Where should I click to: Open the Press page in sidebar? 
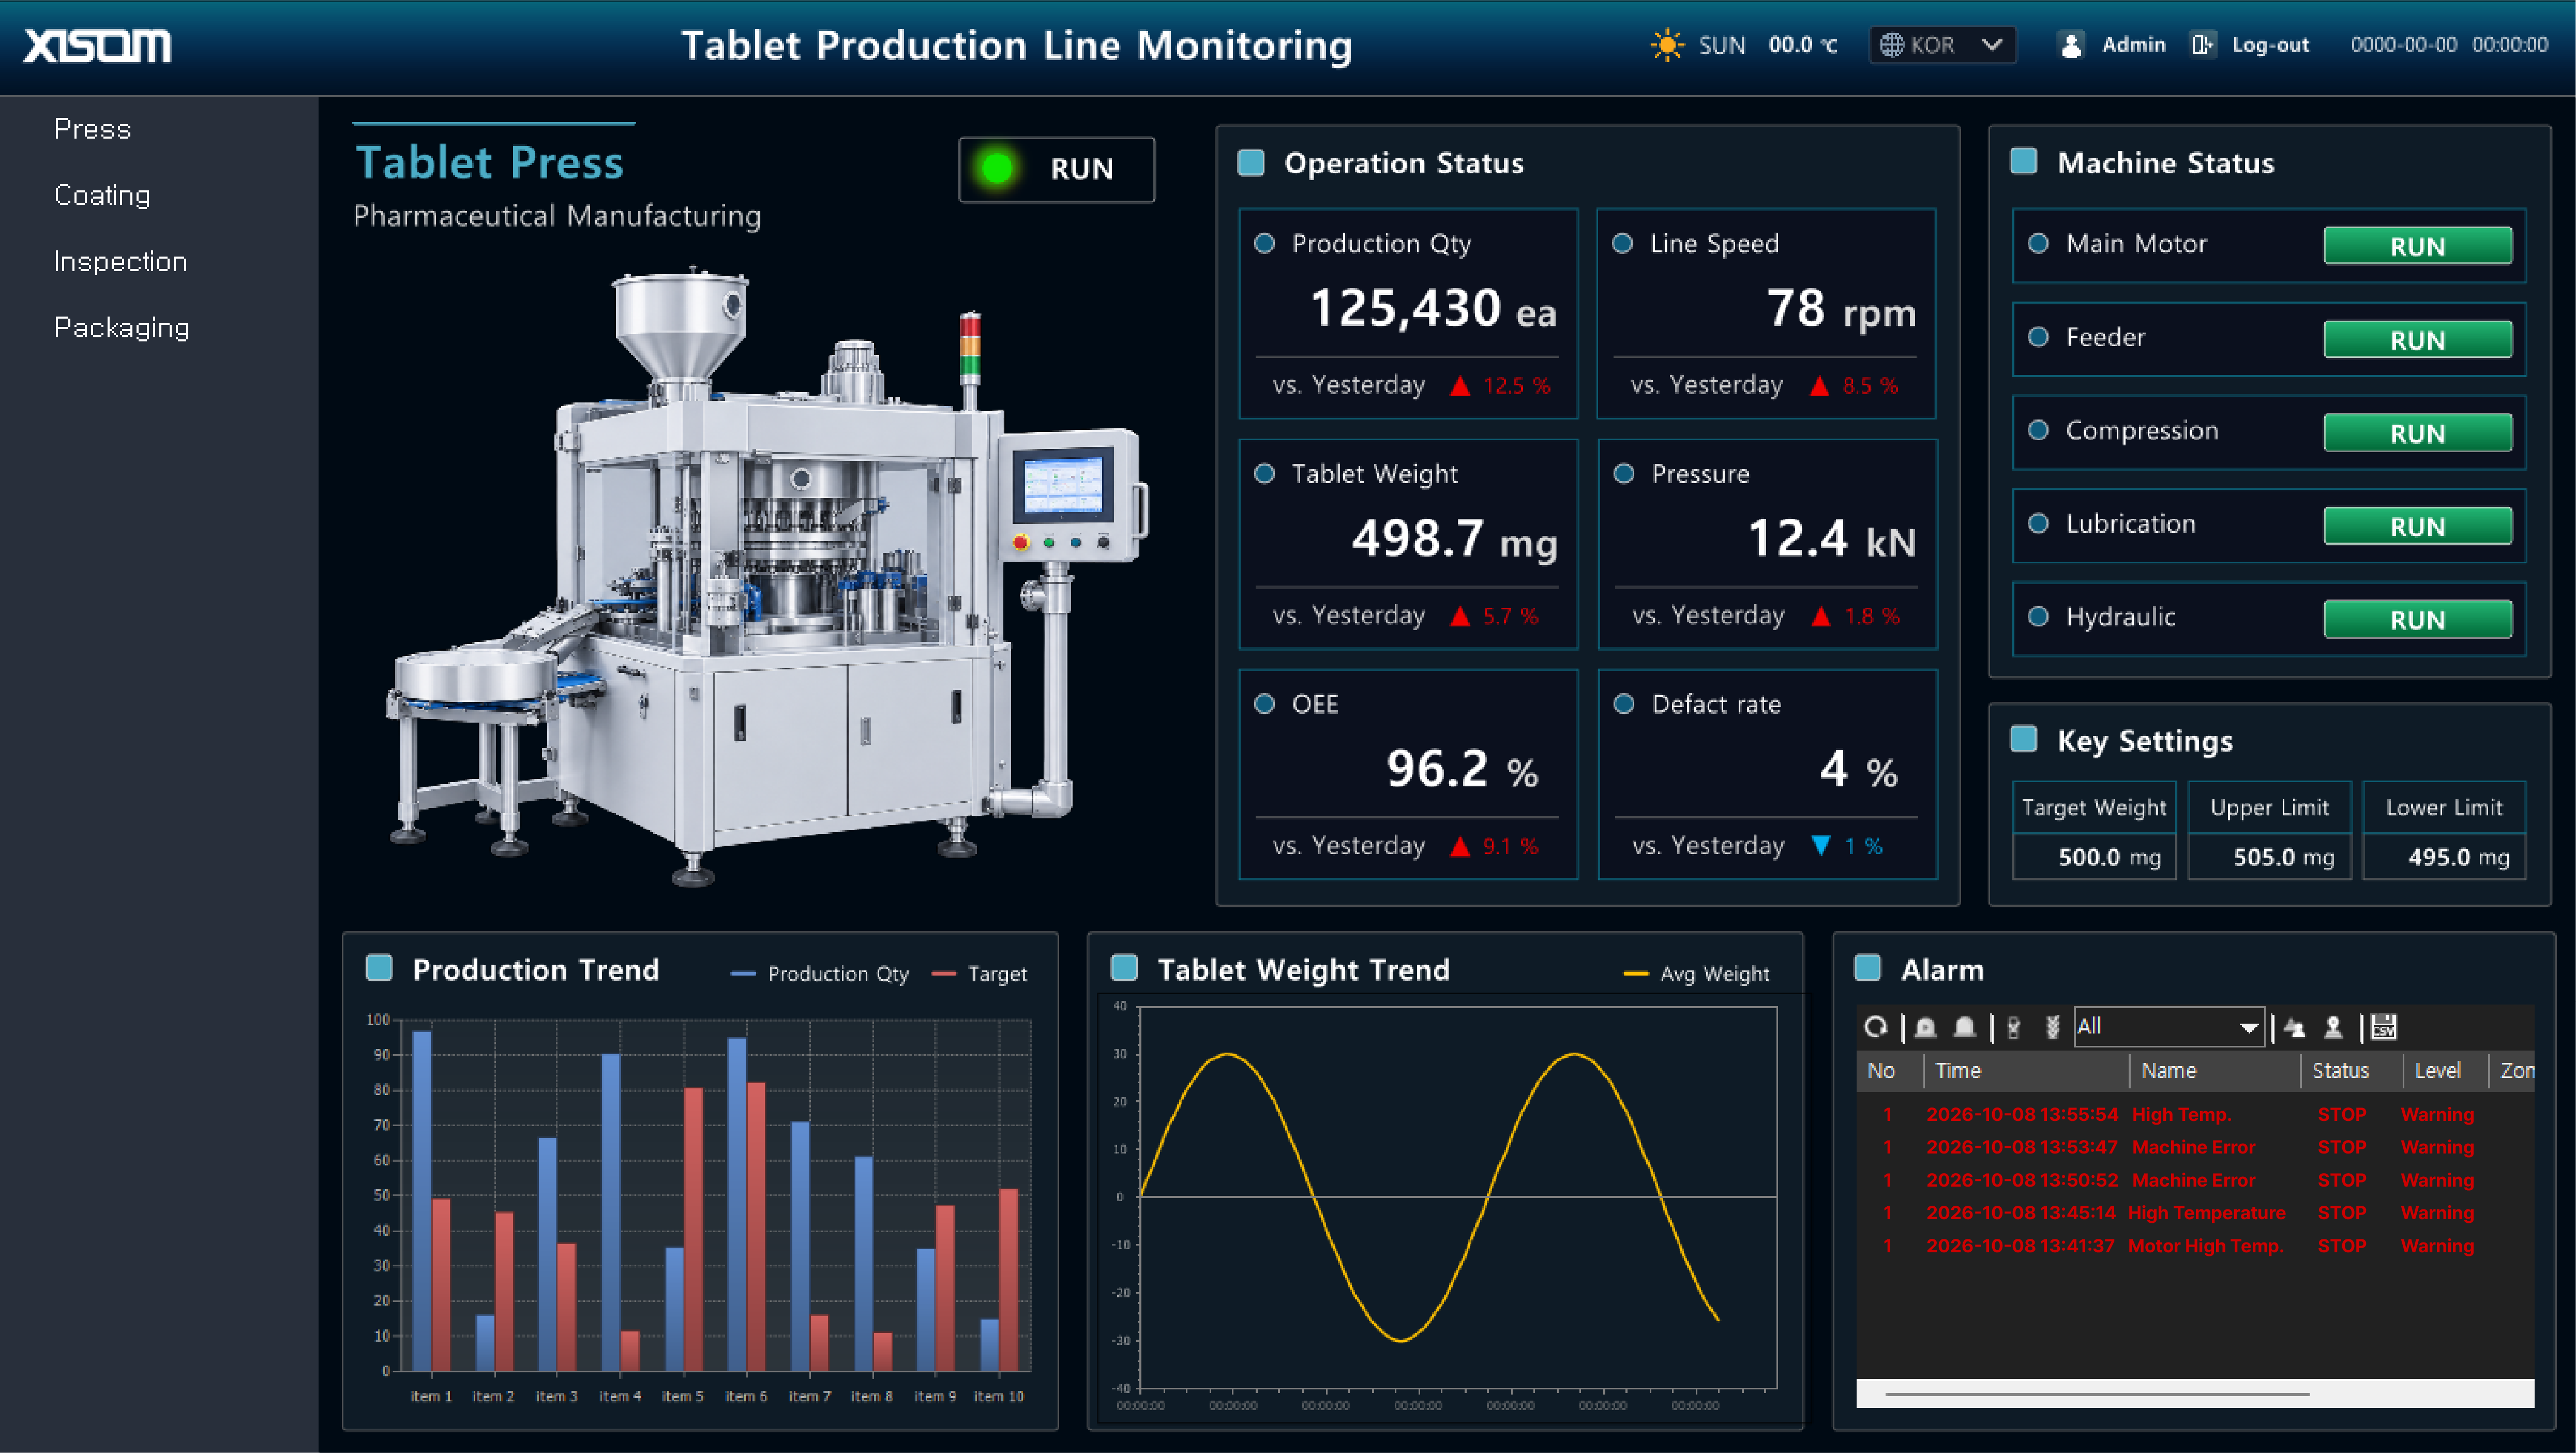point(92,129)
